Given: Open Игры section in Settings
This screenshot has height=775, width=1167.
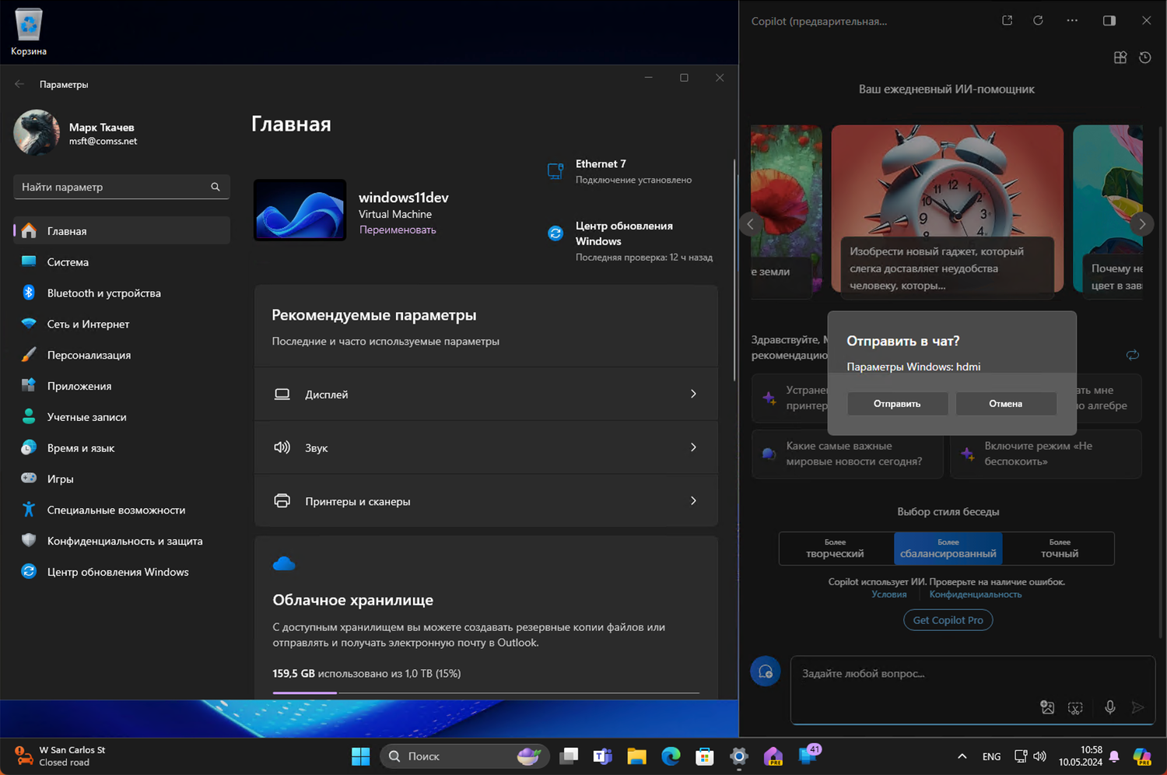Looking at the screenshot, I should [x=122, y=479].
